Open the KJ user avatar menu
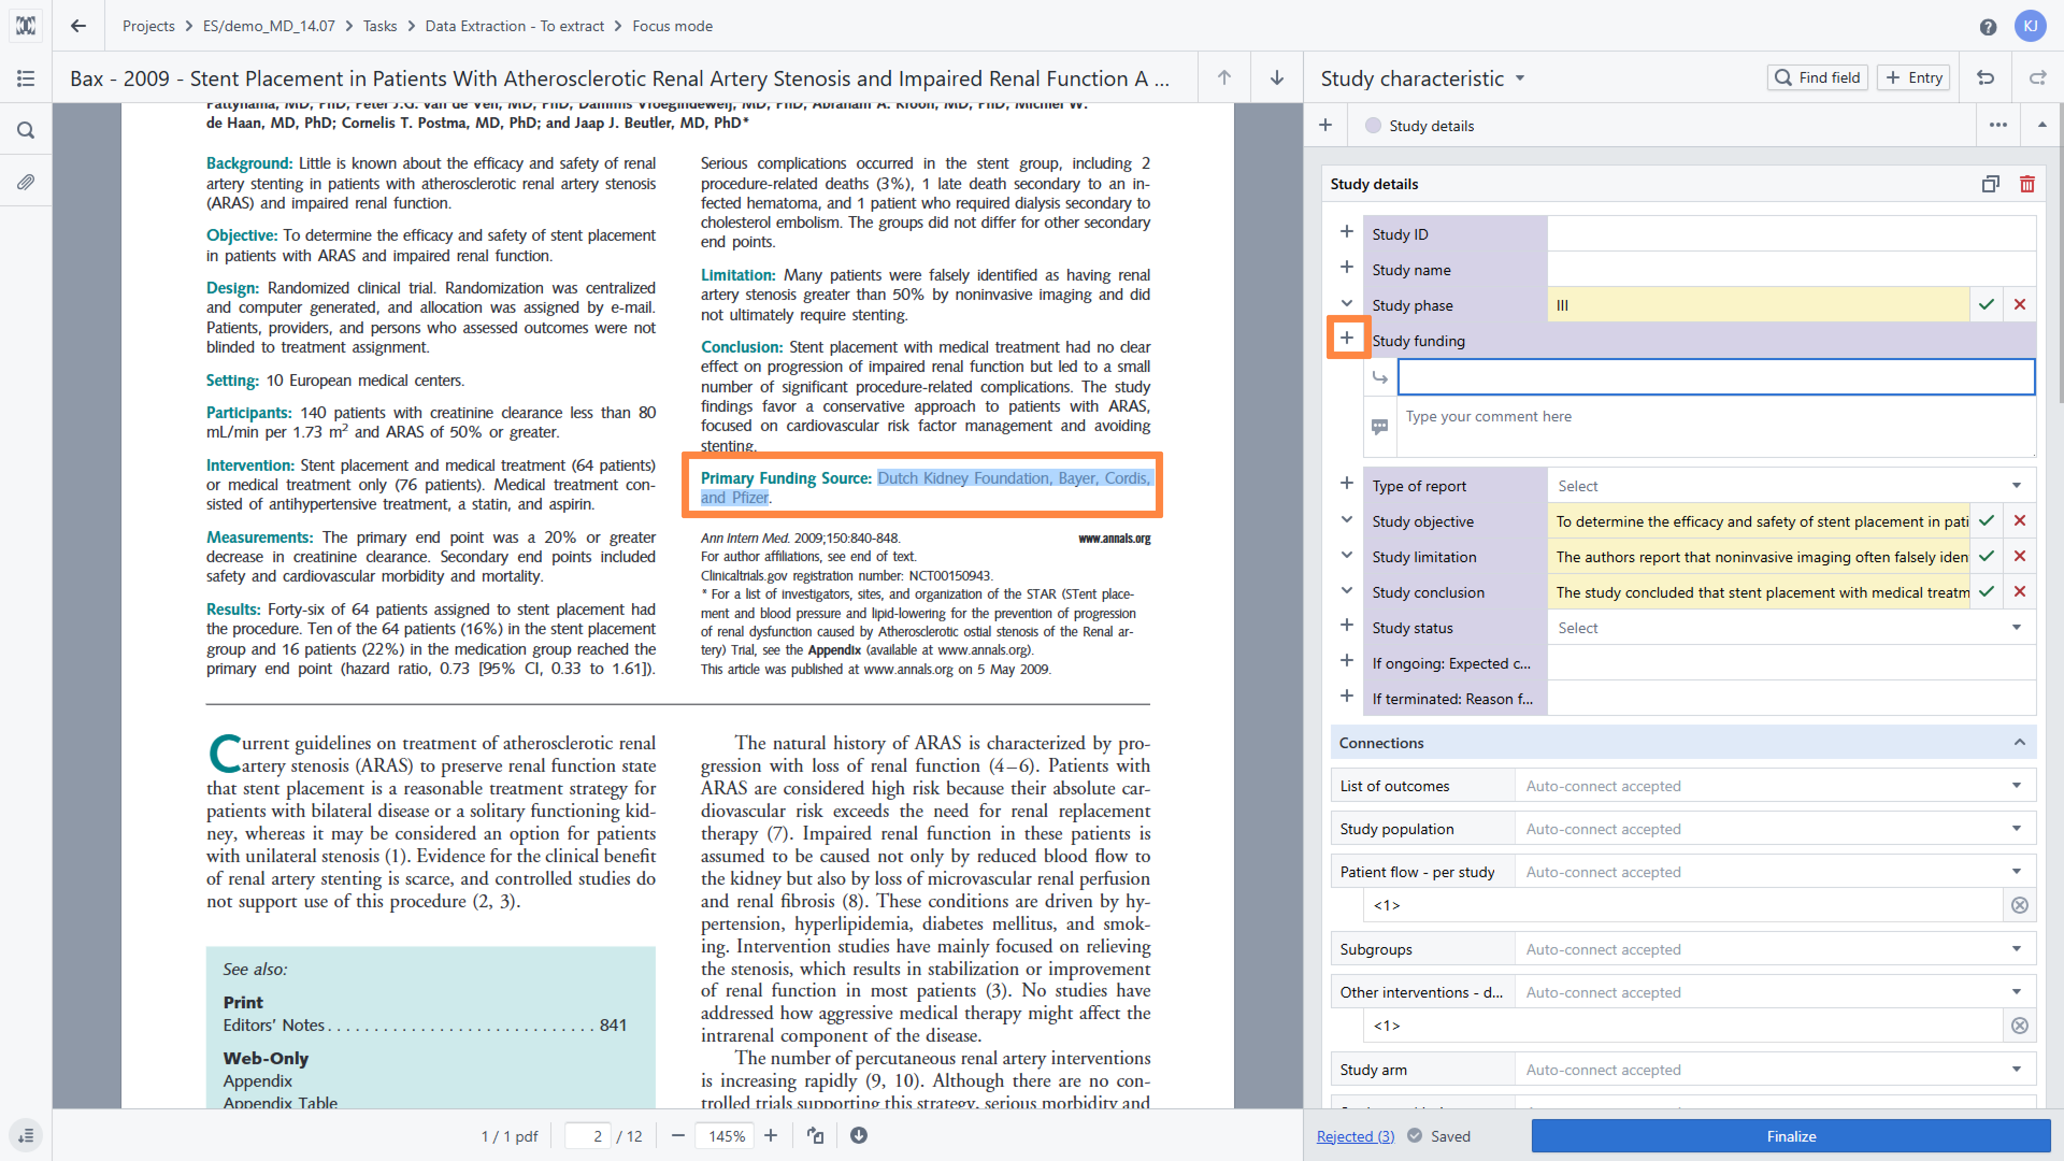2064x1161 pixels. point(2030,26)
